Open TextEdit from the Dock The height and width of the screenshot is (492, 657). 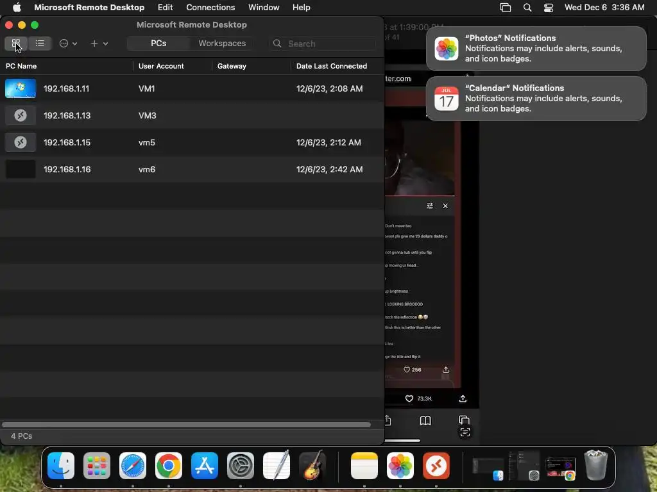click(x=277, y=465)
